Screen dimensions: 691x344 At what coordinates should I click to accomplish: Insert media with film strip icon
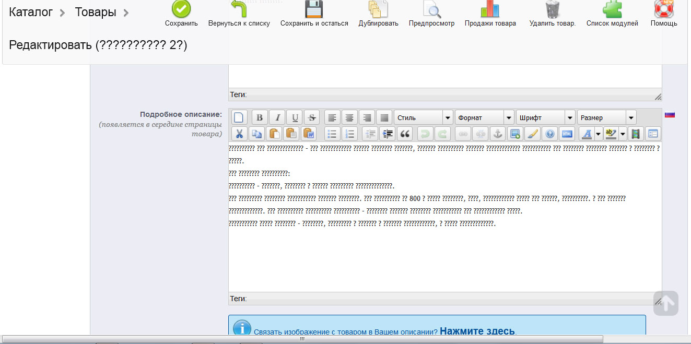[635, 134]
